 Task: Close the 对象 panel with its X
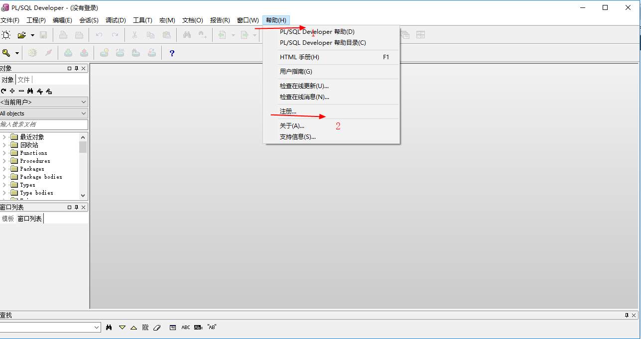click(84, 68)
